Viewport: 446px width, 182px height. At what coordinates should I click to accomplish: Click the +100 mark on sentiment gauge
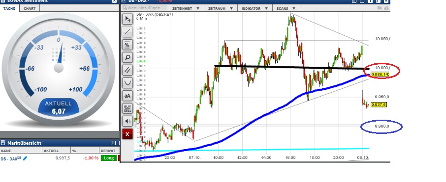tap(75, 90)
